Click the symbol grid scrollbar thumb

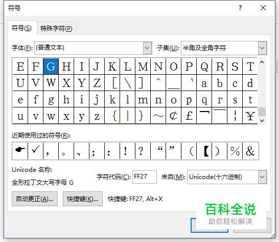point(262,112)
